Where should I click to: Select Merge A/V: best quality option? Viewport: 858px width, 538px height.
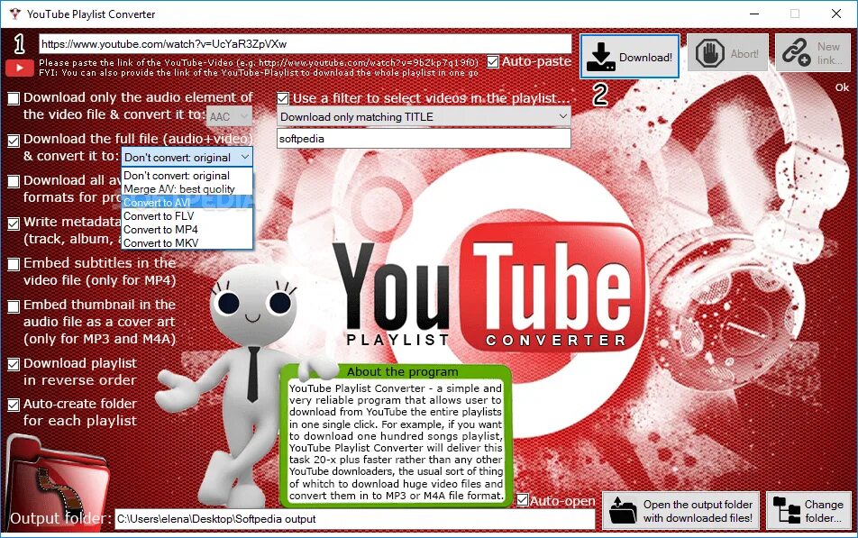[x=187, y=189]
